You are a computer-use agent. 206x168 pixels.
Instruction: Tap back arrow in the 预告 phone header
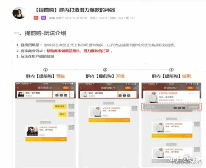tap(18, 88)
